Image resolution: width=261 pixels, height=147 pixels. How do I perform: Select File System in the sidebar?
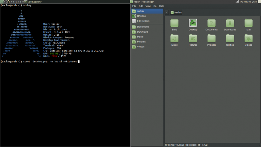click(x=147, y=21)
